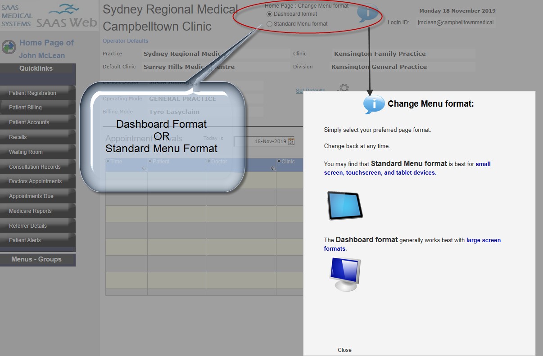Open Medicare Reports quicklink

[x=38, y=211]
